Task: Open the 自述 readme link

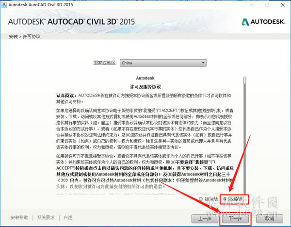Action: [x=68, y=217]
